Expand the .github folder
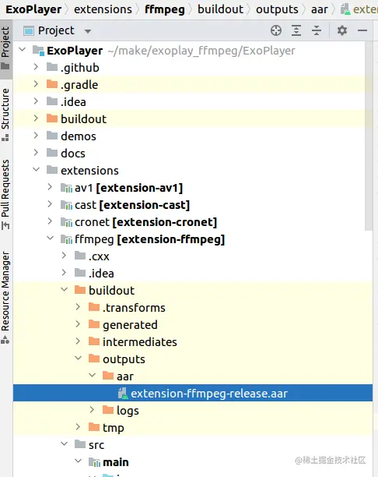Image resolution: width=378 pixels, height=477 pixels. coord(36,66)
